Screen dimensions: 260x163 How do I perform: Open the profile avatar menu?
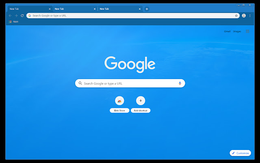click(x=244, y=15)
